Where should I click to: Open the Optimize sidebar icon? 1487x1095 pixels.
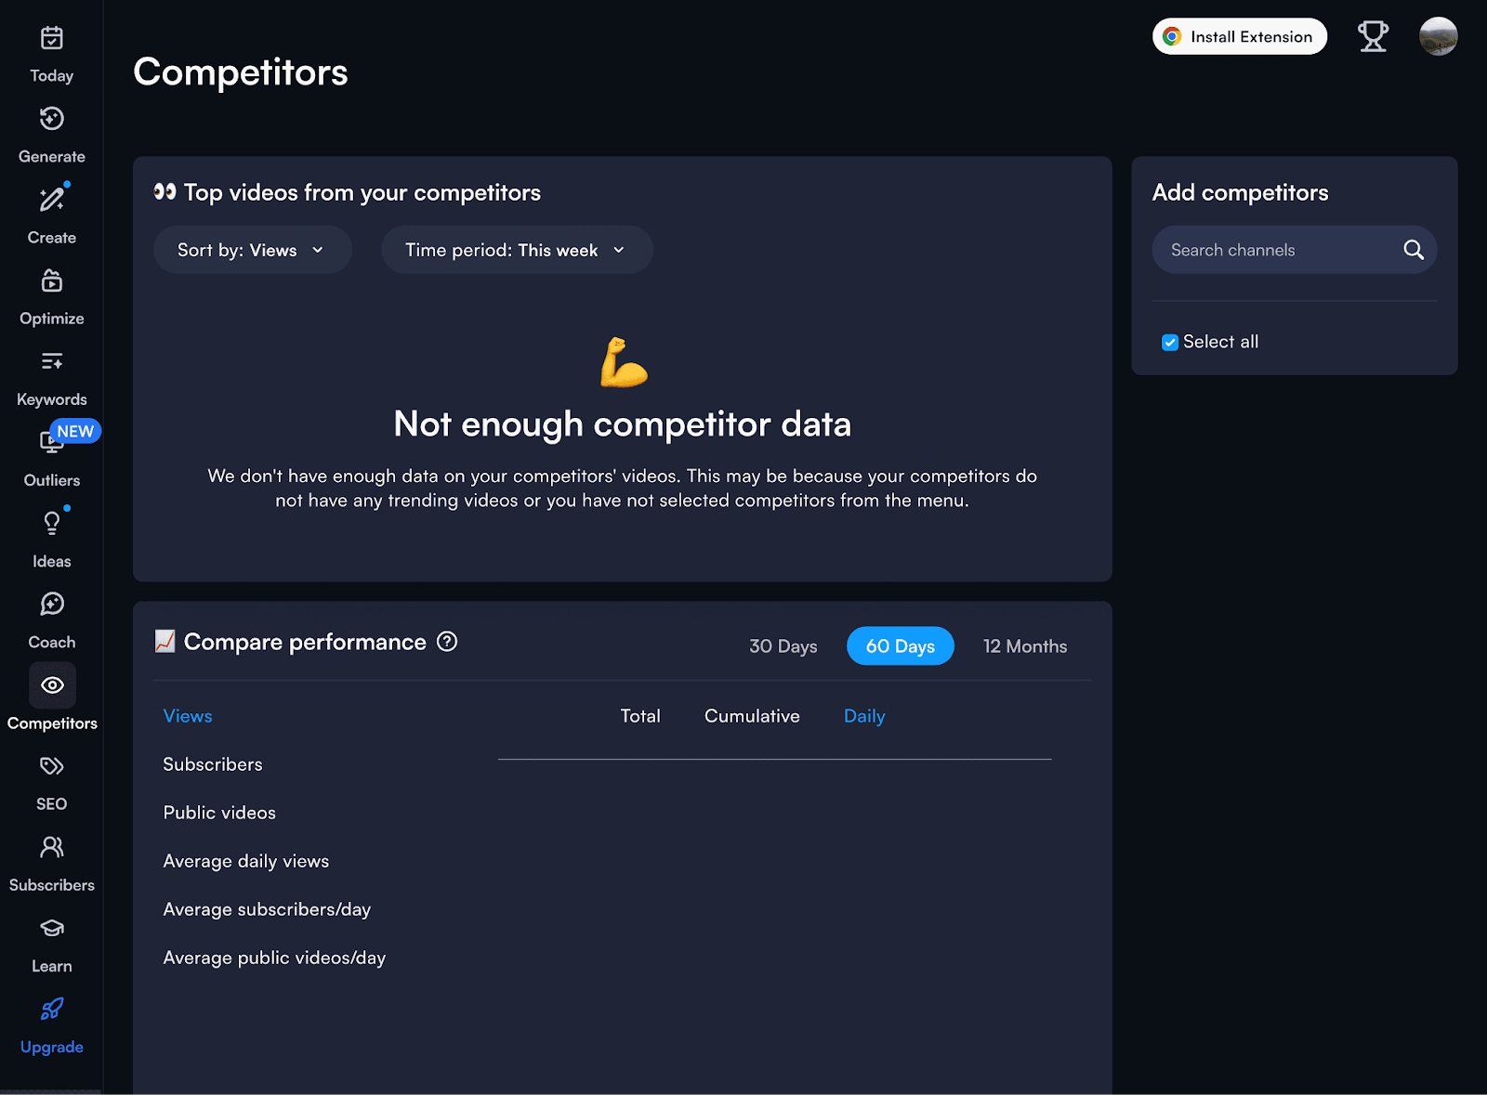click(x=52, y=280)
